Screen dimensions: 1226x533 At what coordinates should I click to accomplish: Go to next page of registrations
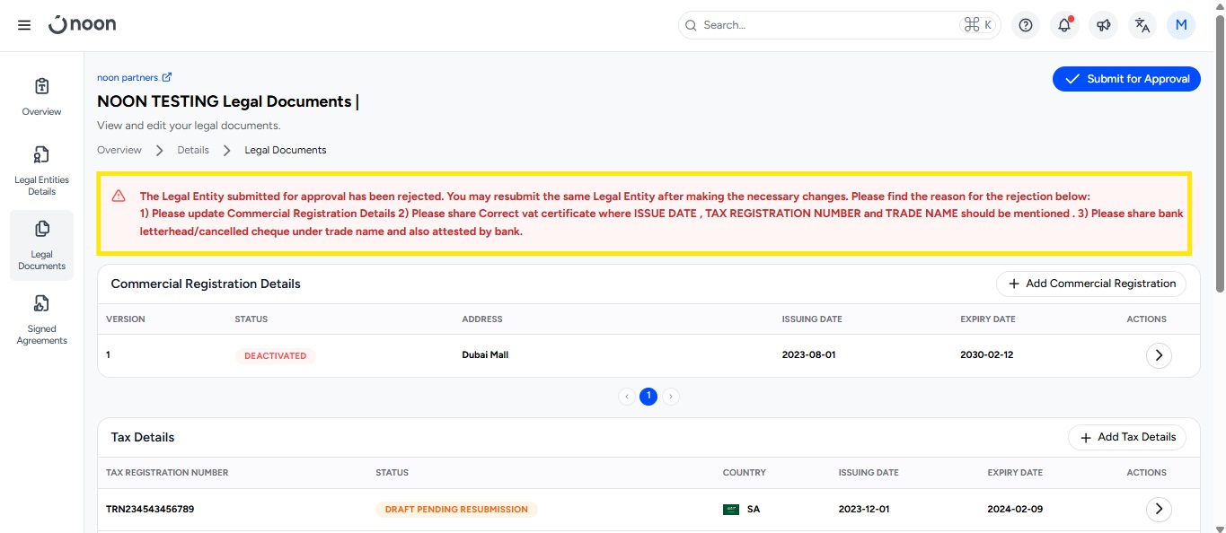pos(671,397)
